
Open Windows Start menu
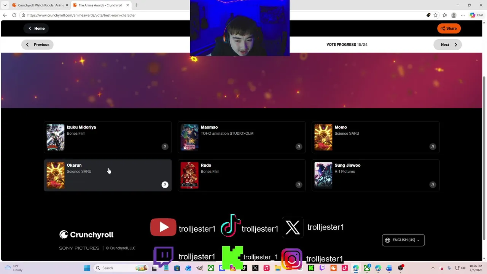pyautogui.click(x=87, y=268)
